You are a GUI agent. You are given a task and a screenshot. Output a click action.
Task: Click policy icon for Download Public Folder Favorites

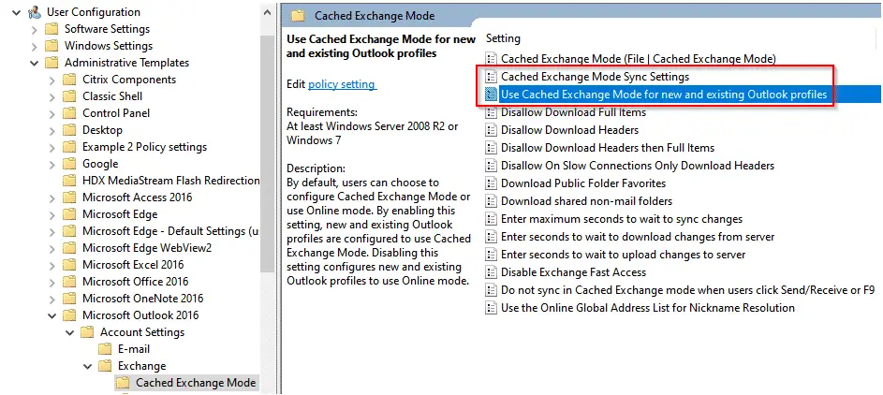point(492,183)
